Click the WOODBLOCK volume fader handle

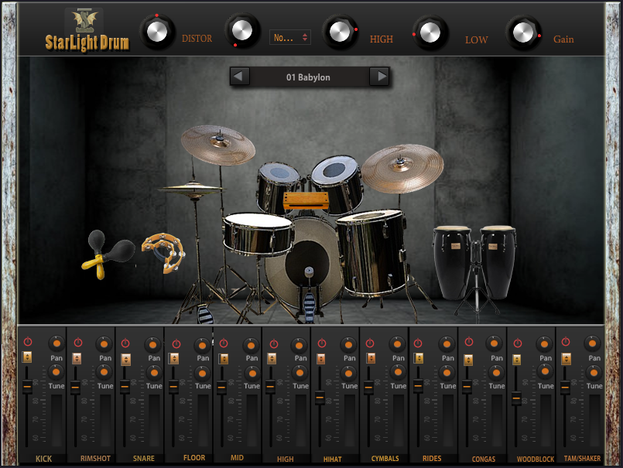516,398
